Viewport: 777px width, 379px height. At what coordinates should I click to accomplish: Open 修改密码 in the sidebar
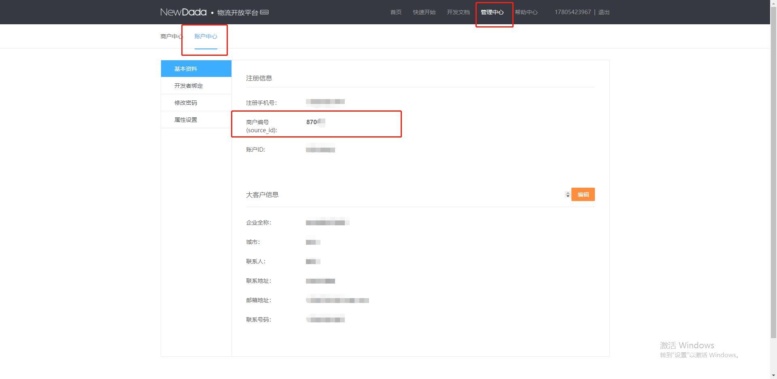tap(196, 103)
